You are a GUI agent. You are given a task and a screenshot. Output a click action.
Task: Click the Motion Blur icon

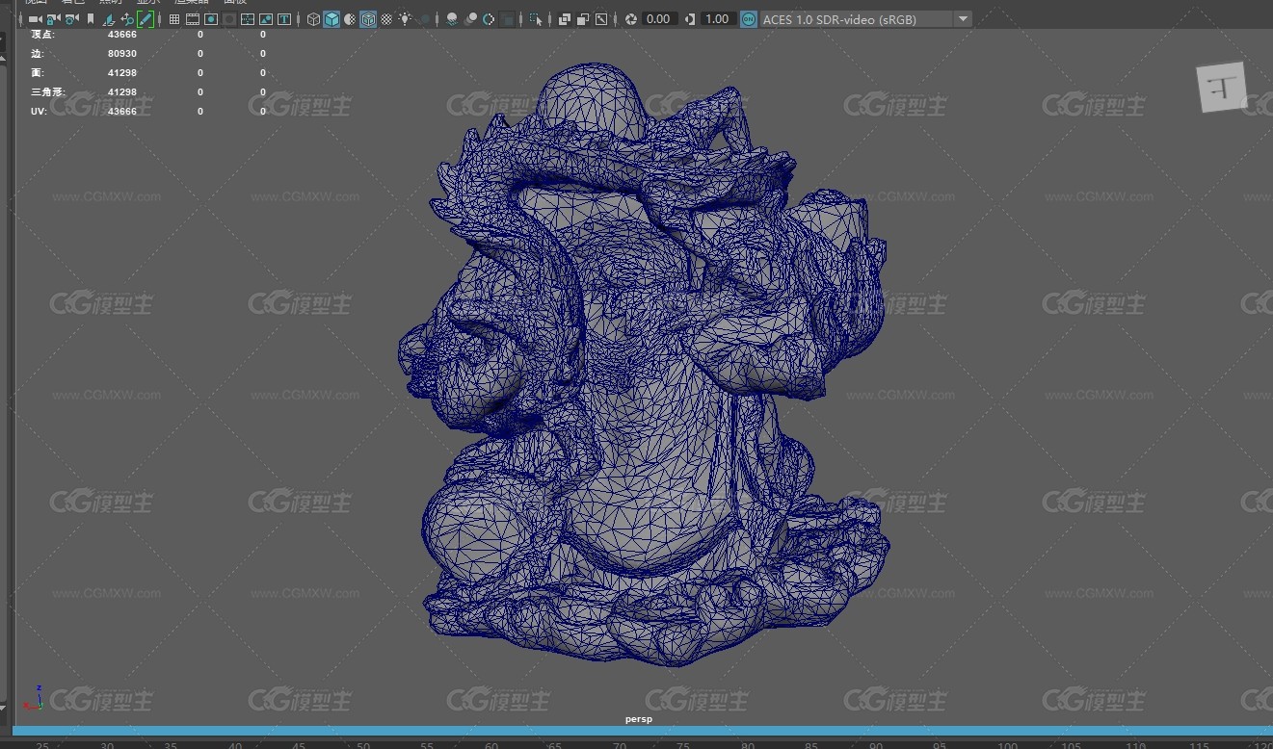pyautogui.click(x=470, y=19)
